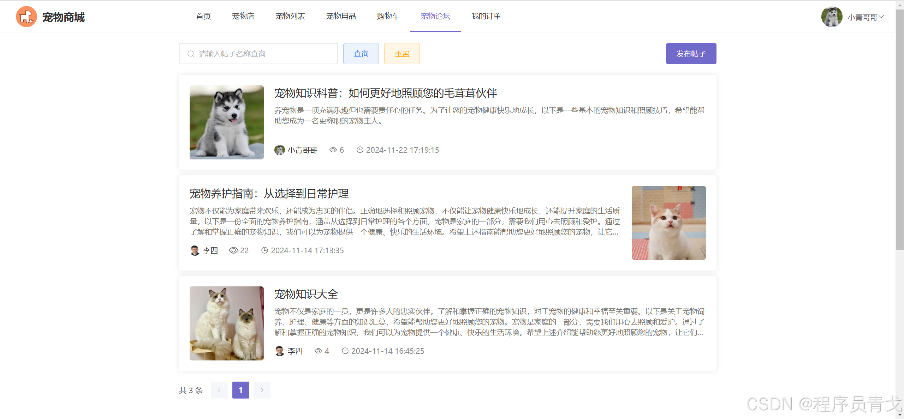
Task: Click the 发布帖子 publish button
Action: point(691,54)
